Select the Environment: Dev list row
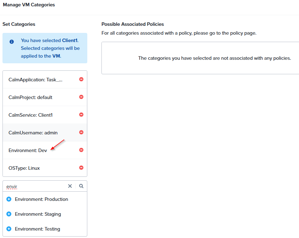The image size is (299, 238). (45, 150)
